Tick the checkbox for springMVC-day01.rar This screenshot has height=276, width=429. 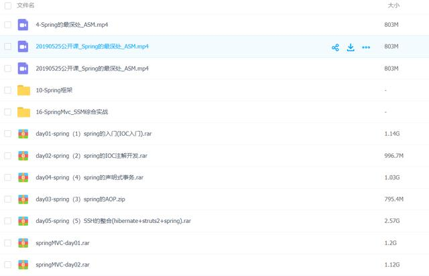point(8,243)
